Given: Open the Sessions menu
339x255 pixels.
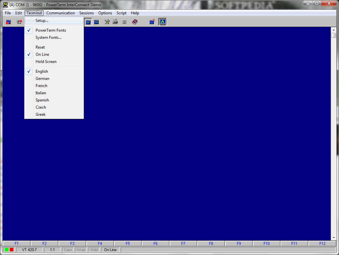Looking at the screenshot, I should click(x=87, y=13).
